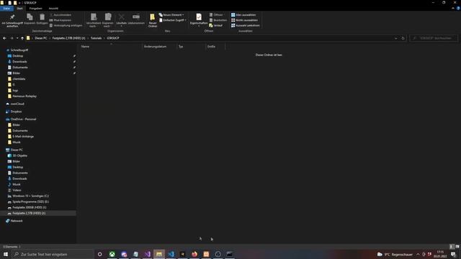Select the Ausschneiden command
The image size is (461, 259).
point(61,14)
